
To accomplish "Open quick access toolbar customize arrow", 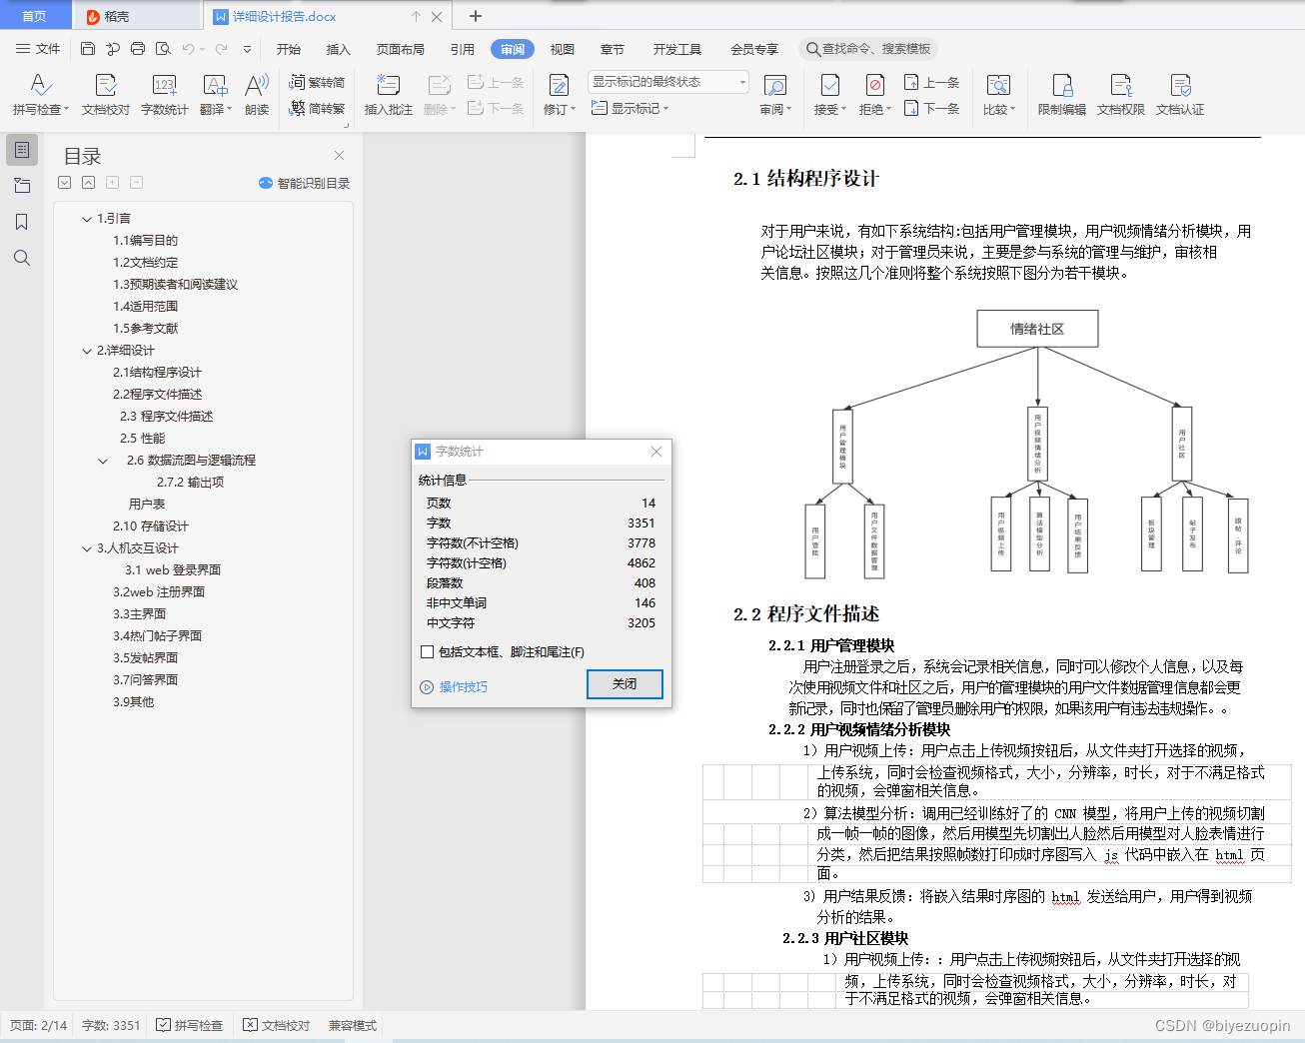I will click(x=247, y=48).
